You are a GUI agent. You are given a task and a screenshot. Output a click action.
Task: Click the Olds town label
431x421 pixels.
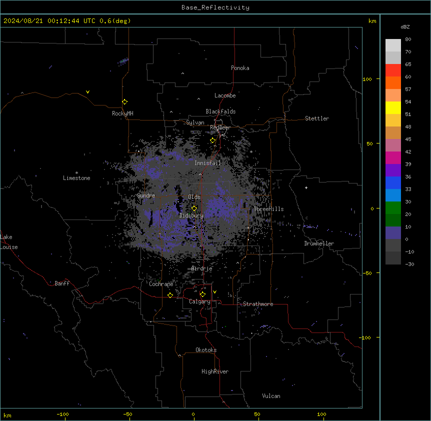[x=194, y=197]
